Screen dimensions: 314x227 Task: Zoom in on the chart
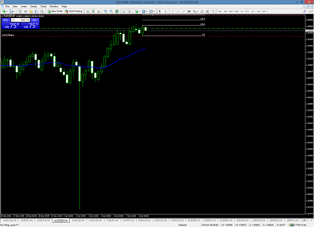pyautogui.click(x=106, y=12)
